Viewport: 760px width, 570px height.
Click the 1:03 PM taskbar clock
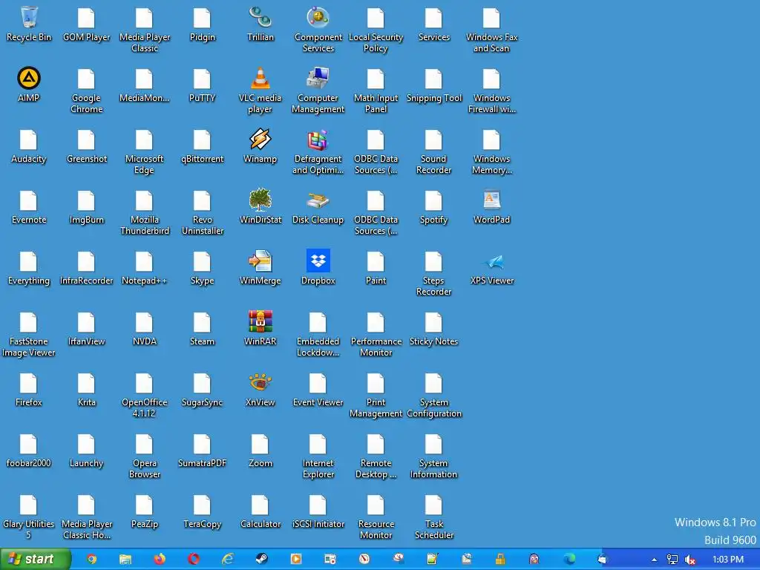click(x=727, y=560)
